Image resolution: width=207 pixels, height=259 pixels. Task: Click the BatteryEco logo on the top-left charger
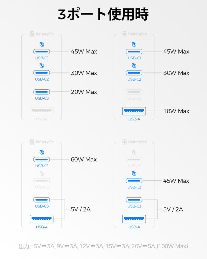click(42, 34)
